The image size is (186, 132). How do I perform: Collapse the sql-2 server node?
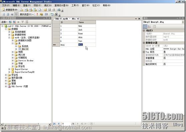pyautogui.click(x=2, y=26)
